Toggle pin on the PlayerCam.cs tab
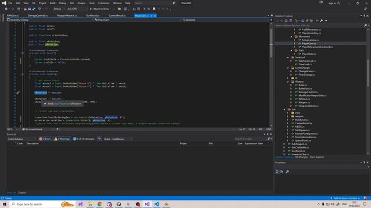Screen dimensions: 371x208 (x=151, y=16)
